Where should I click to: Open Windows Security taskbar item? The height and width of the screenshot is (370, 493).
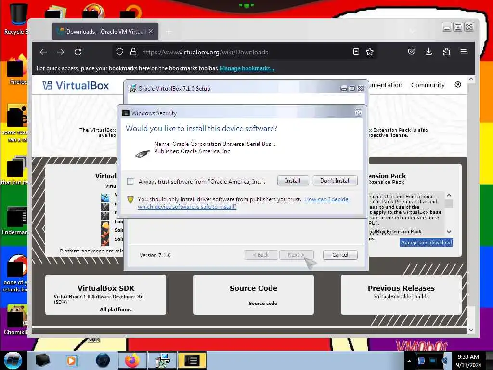pos(192,360)
